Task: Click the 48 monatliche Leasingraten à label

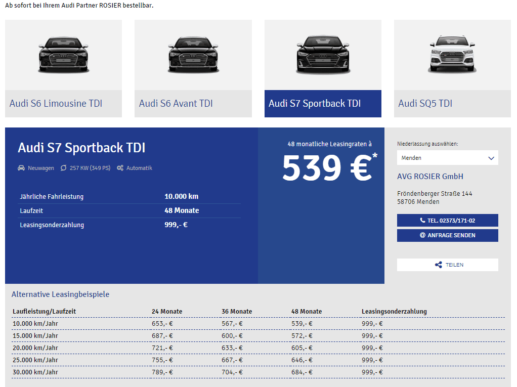Action: [x=329, y=144]
